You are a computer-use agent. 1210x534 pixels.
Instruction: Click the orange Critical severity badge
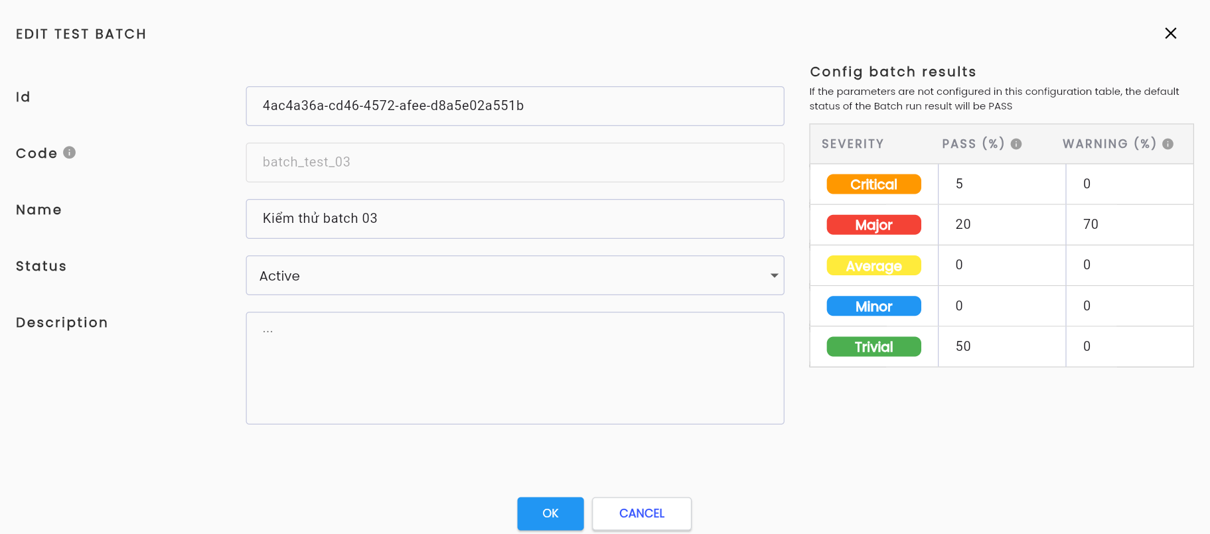tap(873, 184)
